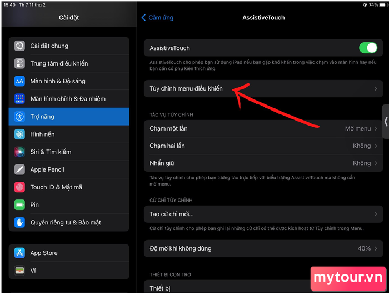
Task: Tap the Pin label in sidebar
Action: [x=34, y=204]
